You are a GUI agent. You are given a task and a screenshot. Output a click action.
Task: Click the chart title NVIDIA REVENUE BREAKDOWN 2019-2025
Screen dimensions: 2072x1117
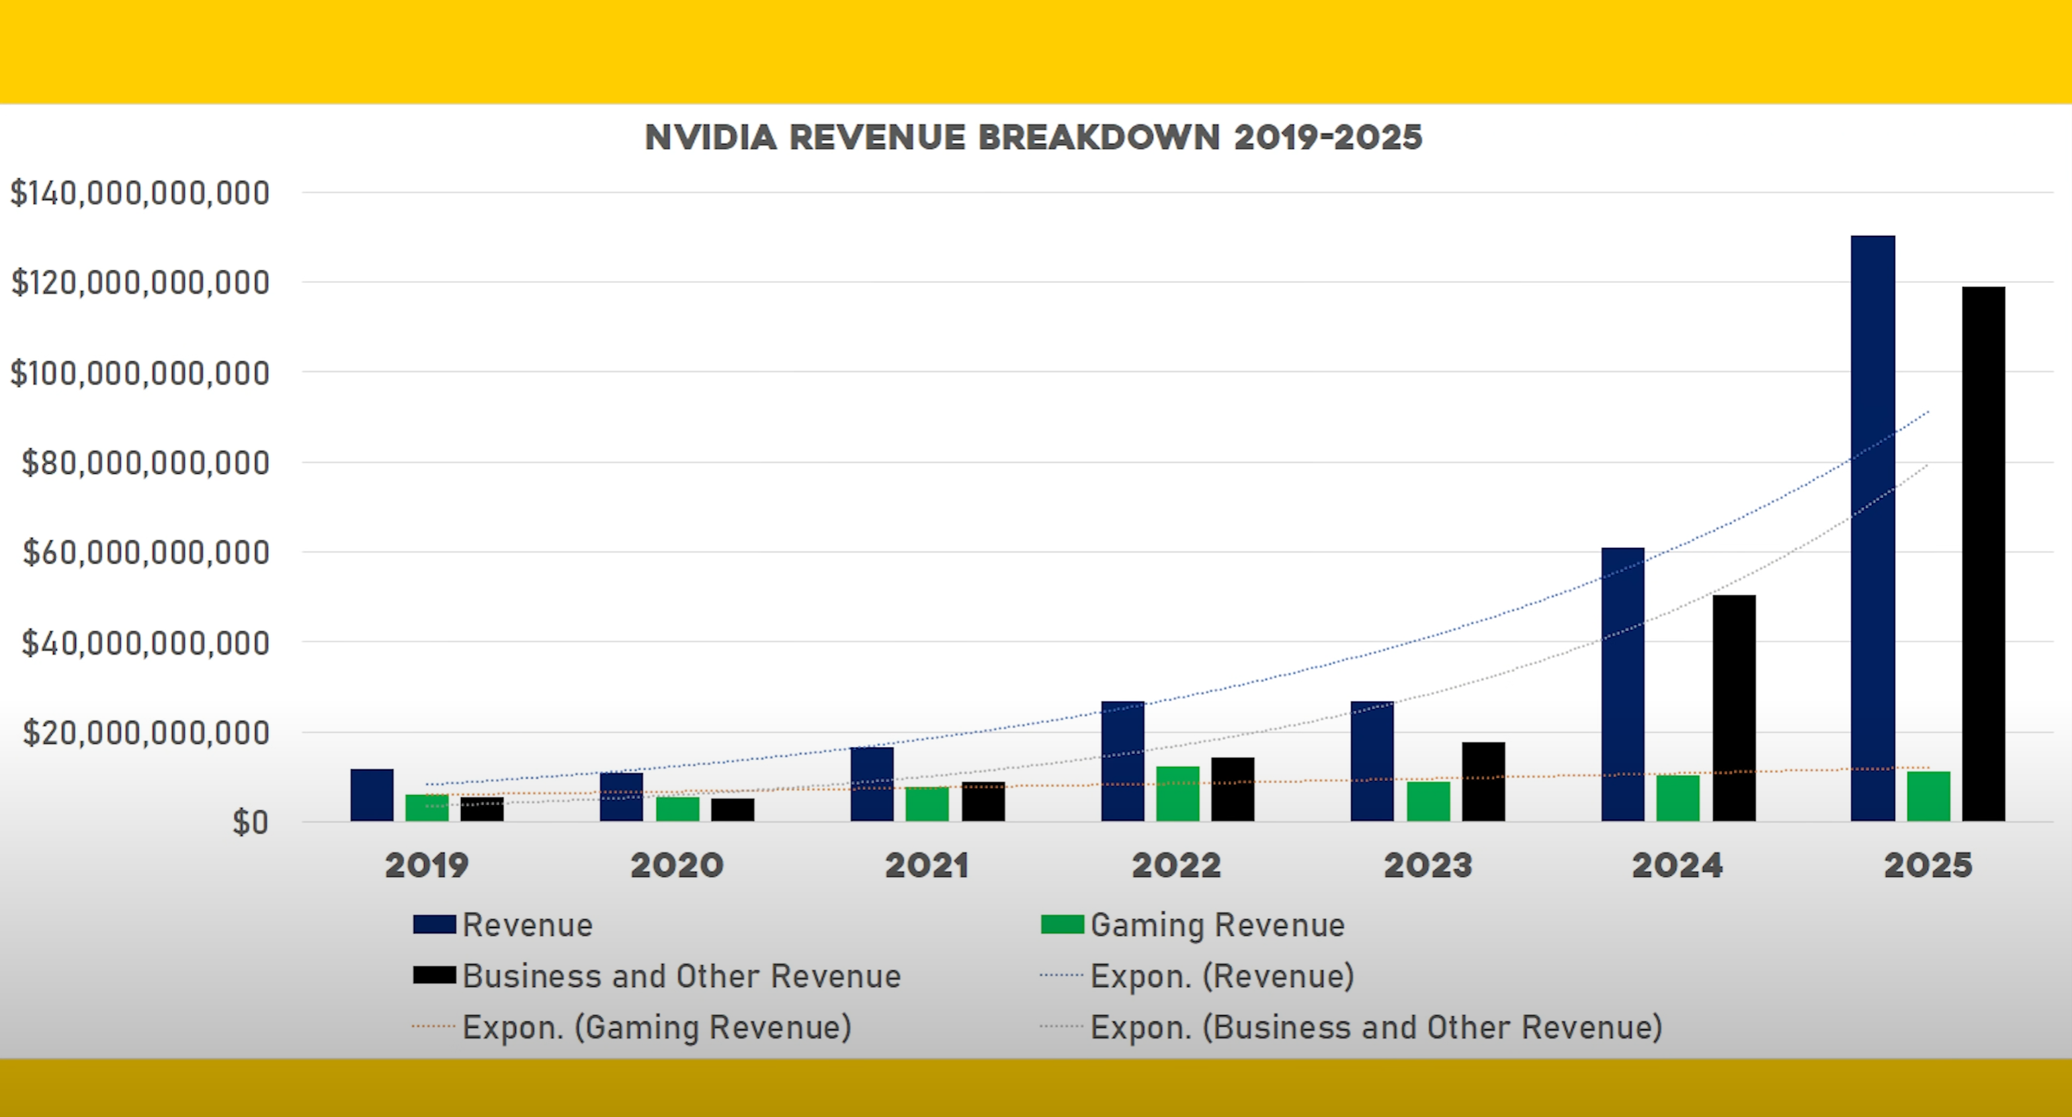tap(1034, 138)
